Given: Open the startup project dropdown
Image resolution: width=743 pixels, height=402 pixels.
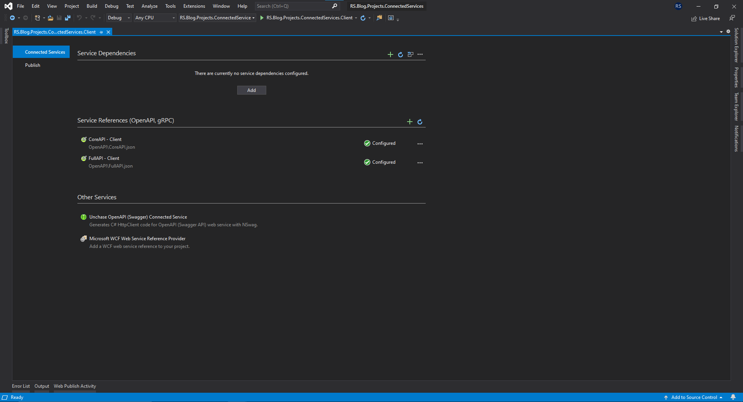Looking at the screenshot, I should [217, 18].
